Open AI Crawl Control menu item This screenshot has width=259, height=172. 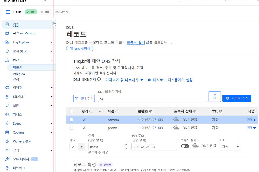click(x=24, y=33)
